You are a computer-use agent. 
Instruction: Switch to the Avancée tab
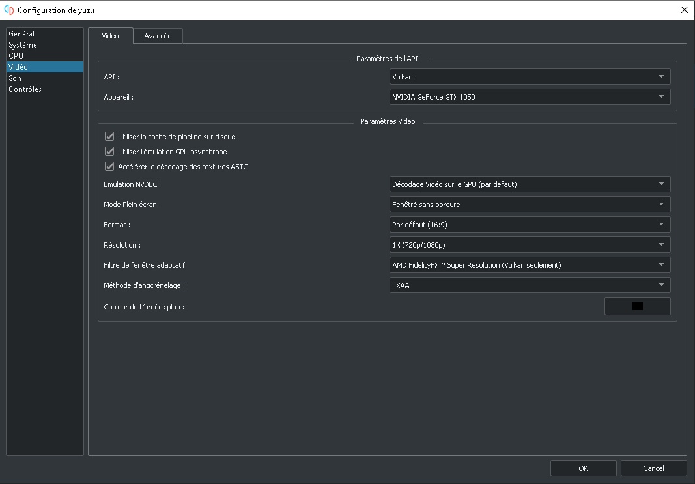coord(158,36)
